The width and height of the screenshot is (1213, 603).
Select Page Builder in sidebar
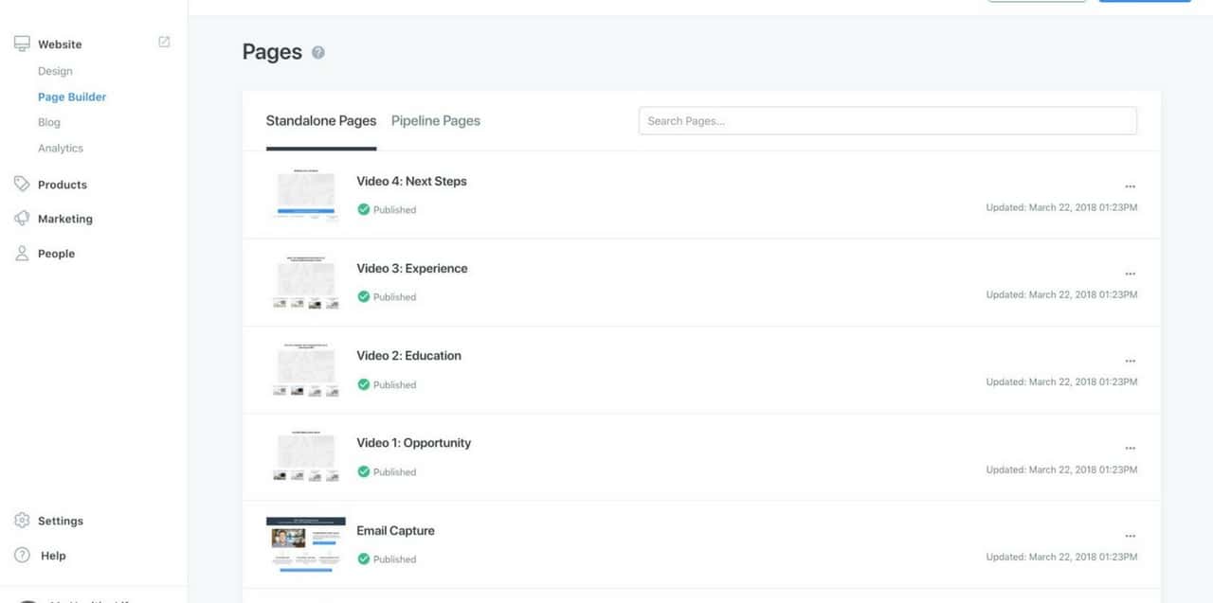[x=72, y=97]
